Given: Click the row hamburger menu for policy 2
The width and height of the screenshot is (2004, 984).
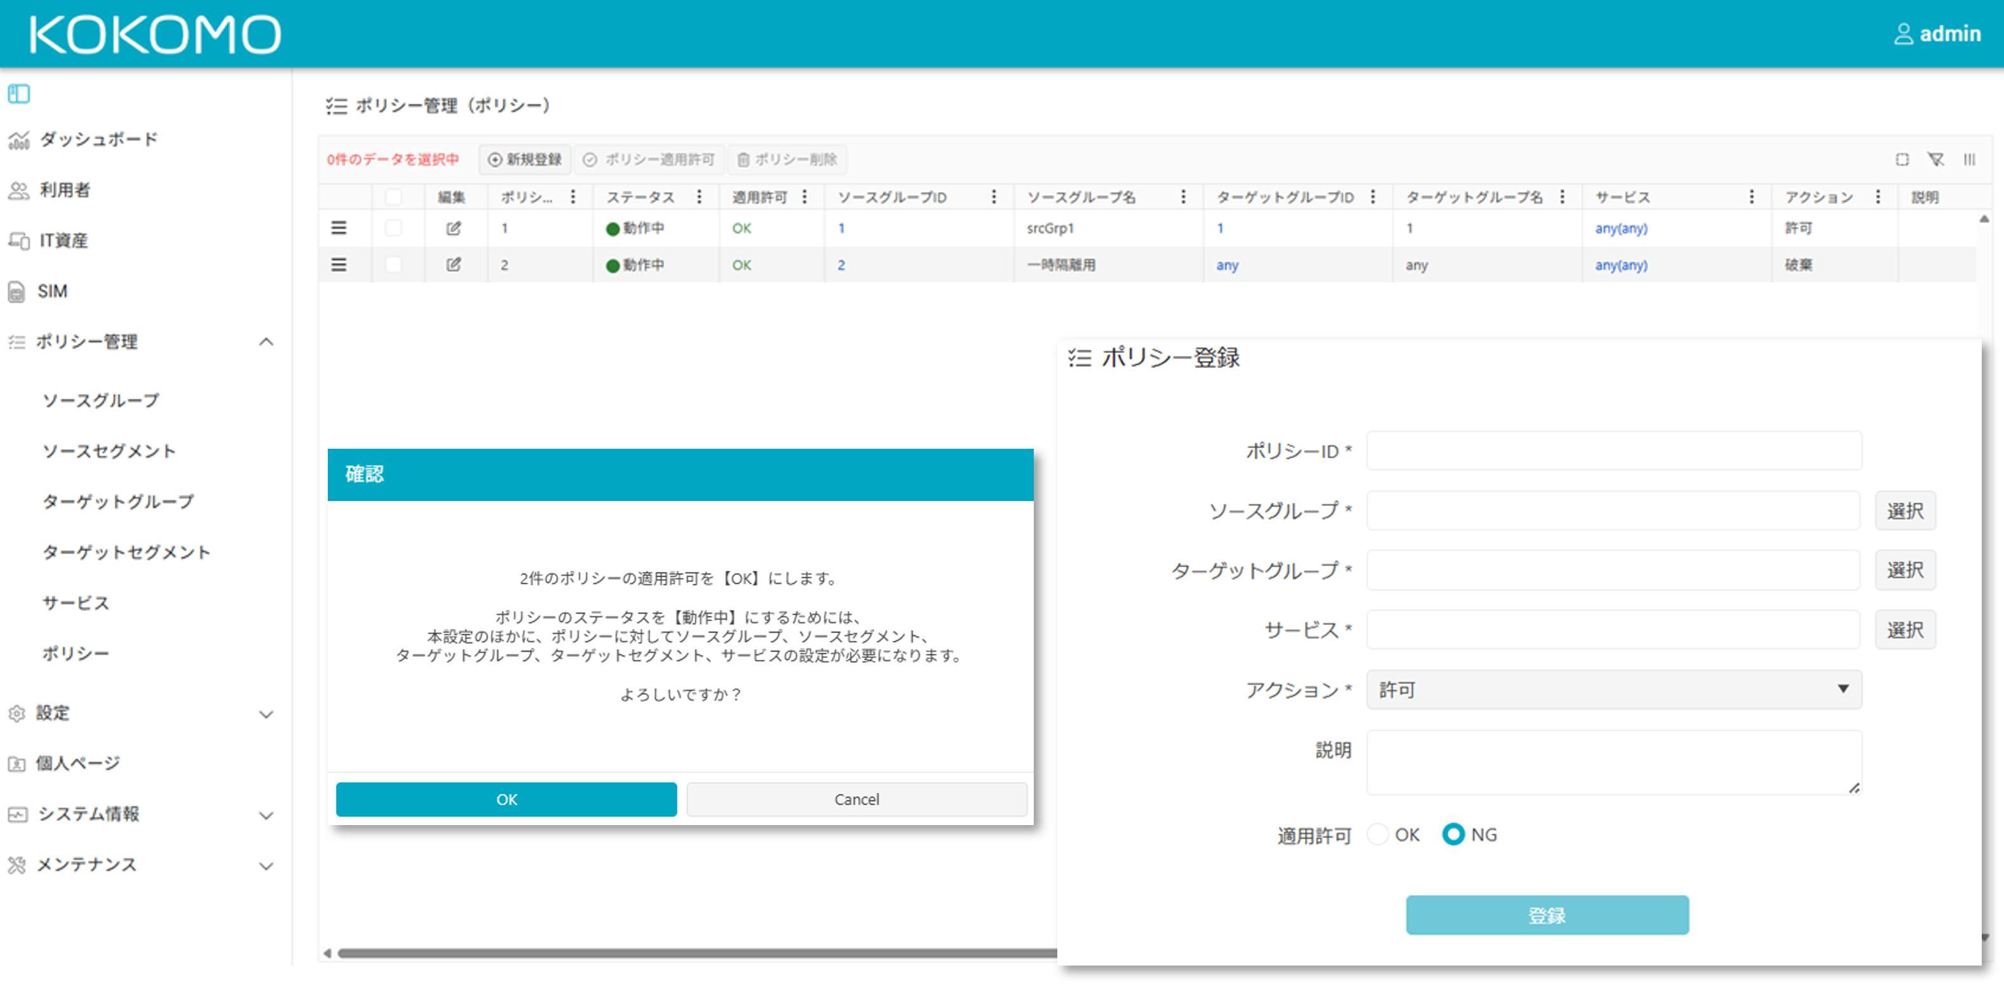Looking at the screenshot, I should [339, 264].
